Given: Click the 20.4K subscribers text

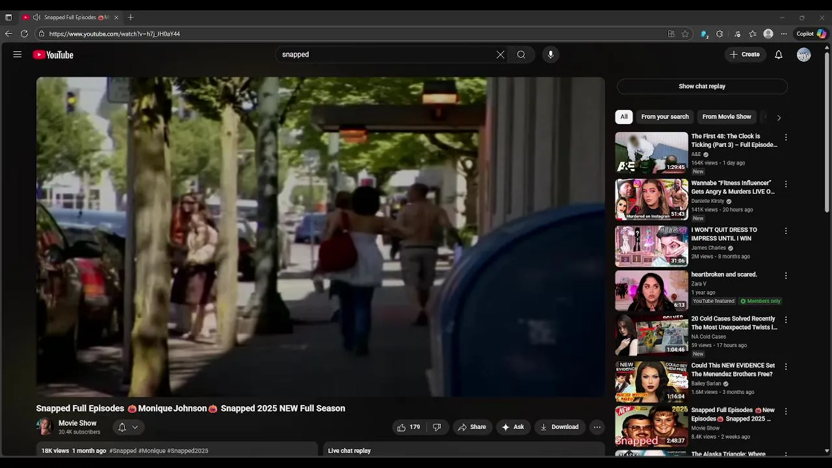Looking at the screenshot, I should pyautogui.click(x=79, y=432).
